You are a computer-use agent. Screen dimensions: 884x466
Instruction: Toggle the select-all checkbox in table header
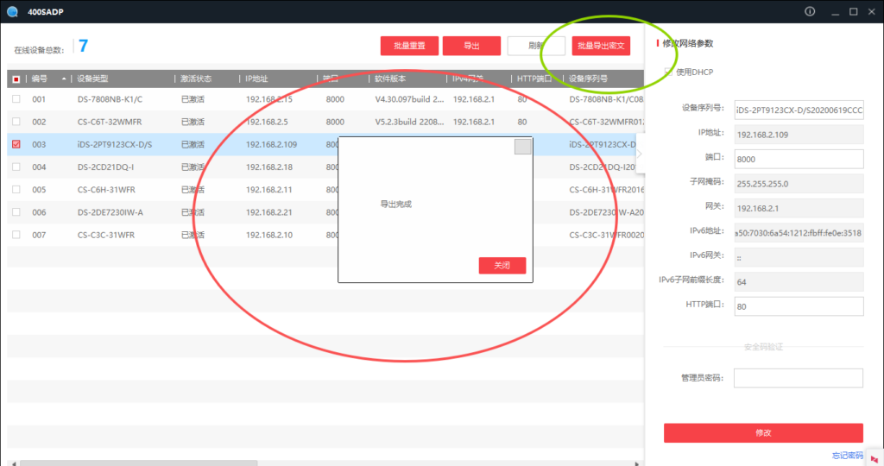click(16, 79)
